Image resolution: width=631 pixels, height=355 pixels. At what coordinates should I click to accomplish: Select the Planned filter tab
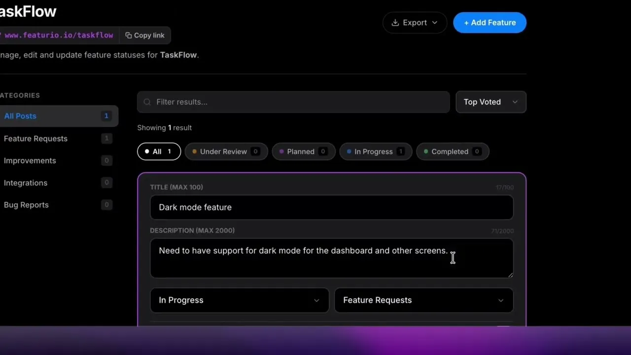(304, 151)
